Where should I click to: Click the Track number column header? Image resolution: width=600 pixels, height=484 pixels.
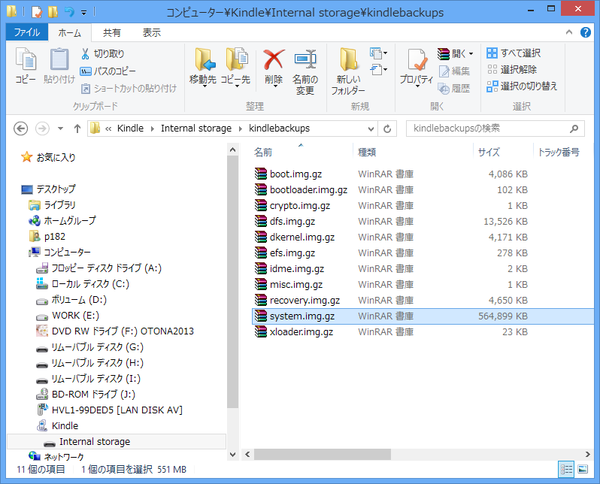pos(559,153)
